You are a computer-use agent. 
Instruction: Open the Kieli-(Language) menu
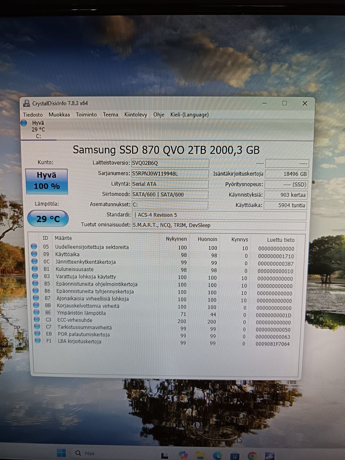pyautogui.click(x=189, y=115)
